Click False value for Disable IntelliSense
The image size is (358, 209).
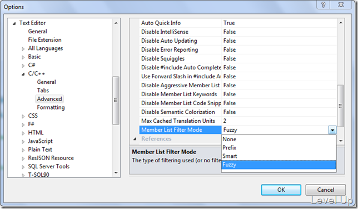pos(279,32)
